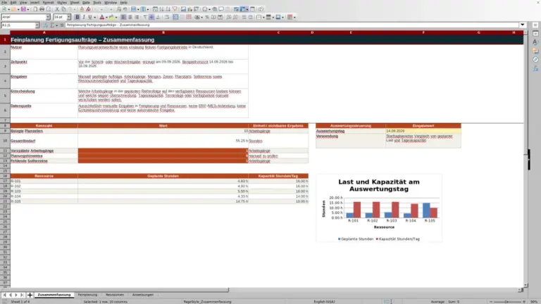Click the Insert Comment icon
Screen dimensions: 541x304
(x=221, y=9)
